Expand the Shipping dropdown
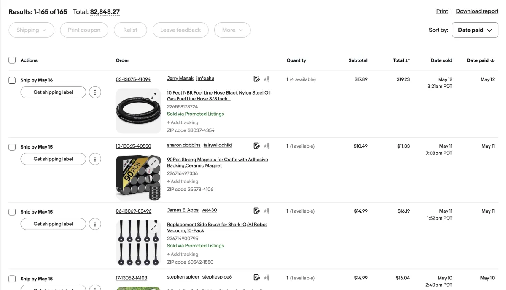506x290 pixels. pyautogui.click(x=32, y=30)
